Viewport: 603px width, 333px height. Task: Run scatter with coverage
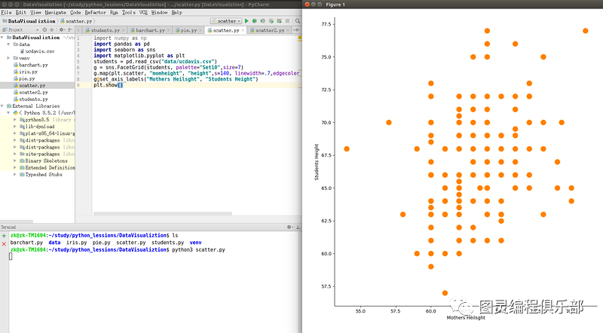[262, 21]
